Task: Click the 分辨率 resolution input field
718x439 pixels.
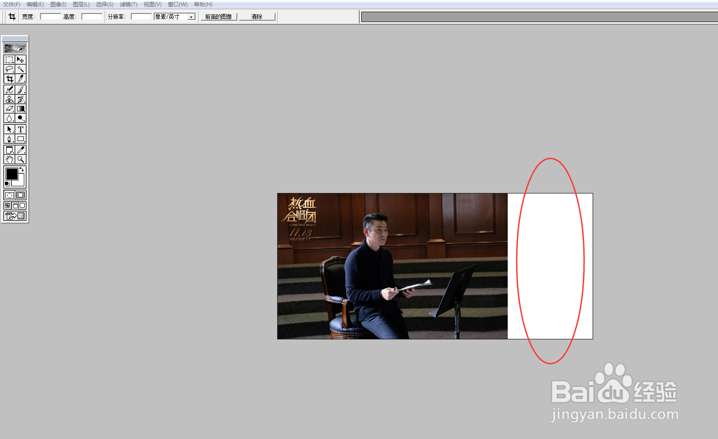Action: tap(142, 17)
